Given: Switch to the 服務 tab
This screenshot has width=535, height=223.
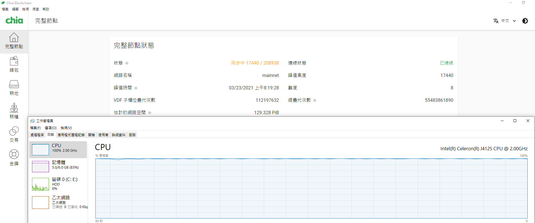Looking at the screenshot, I should (x=132, y=135).
